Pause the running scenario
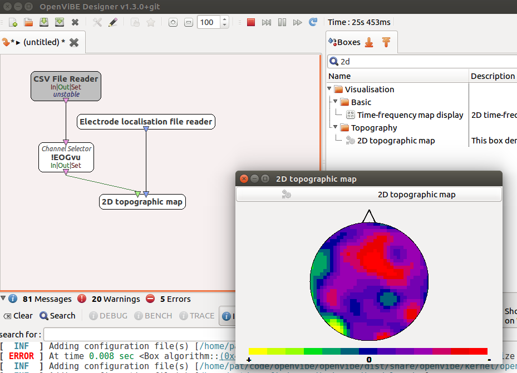517x373 pixels. click(282, 22)
